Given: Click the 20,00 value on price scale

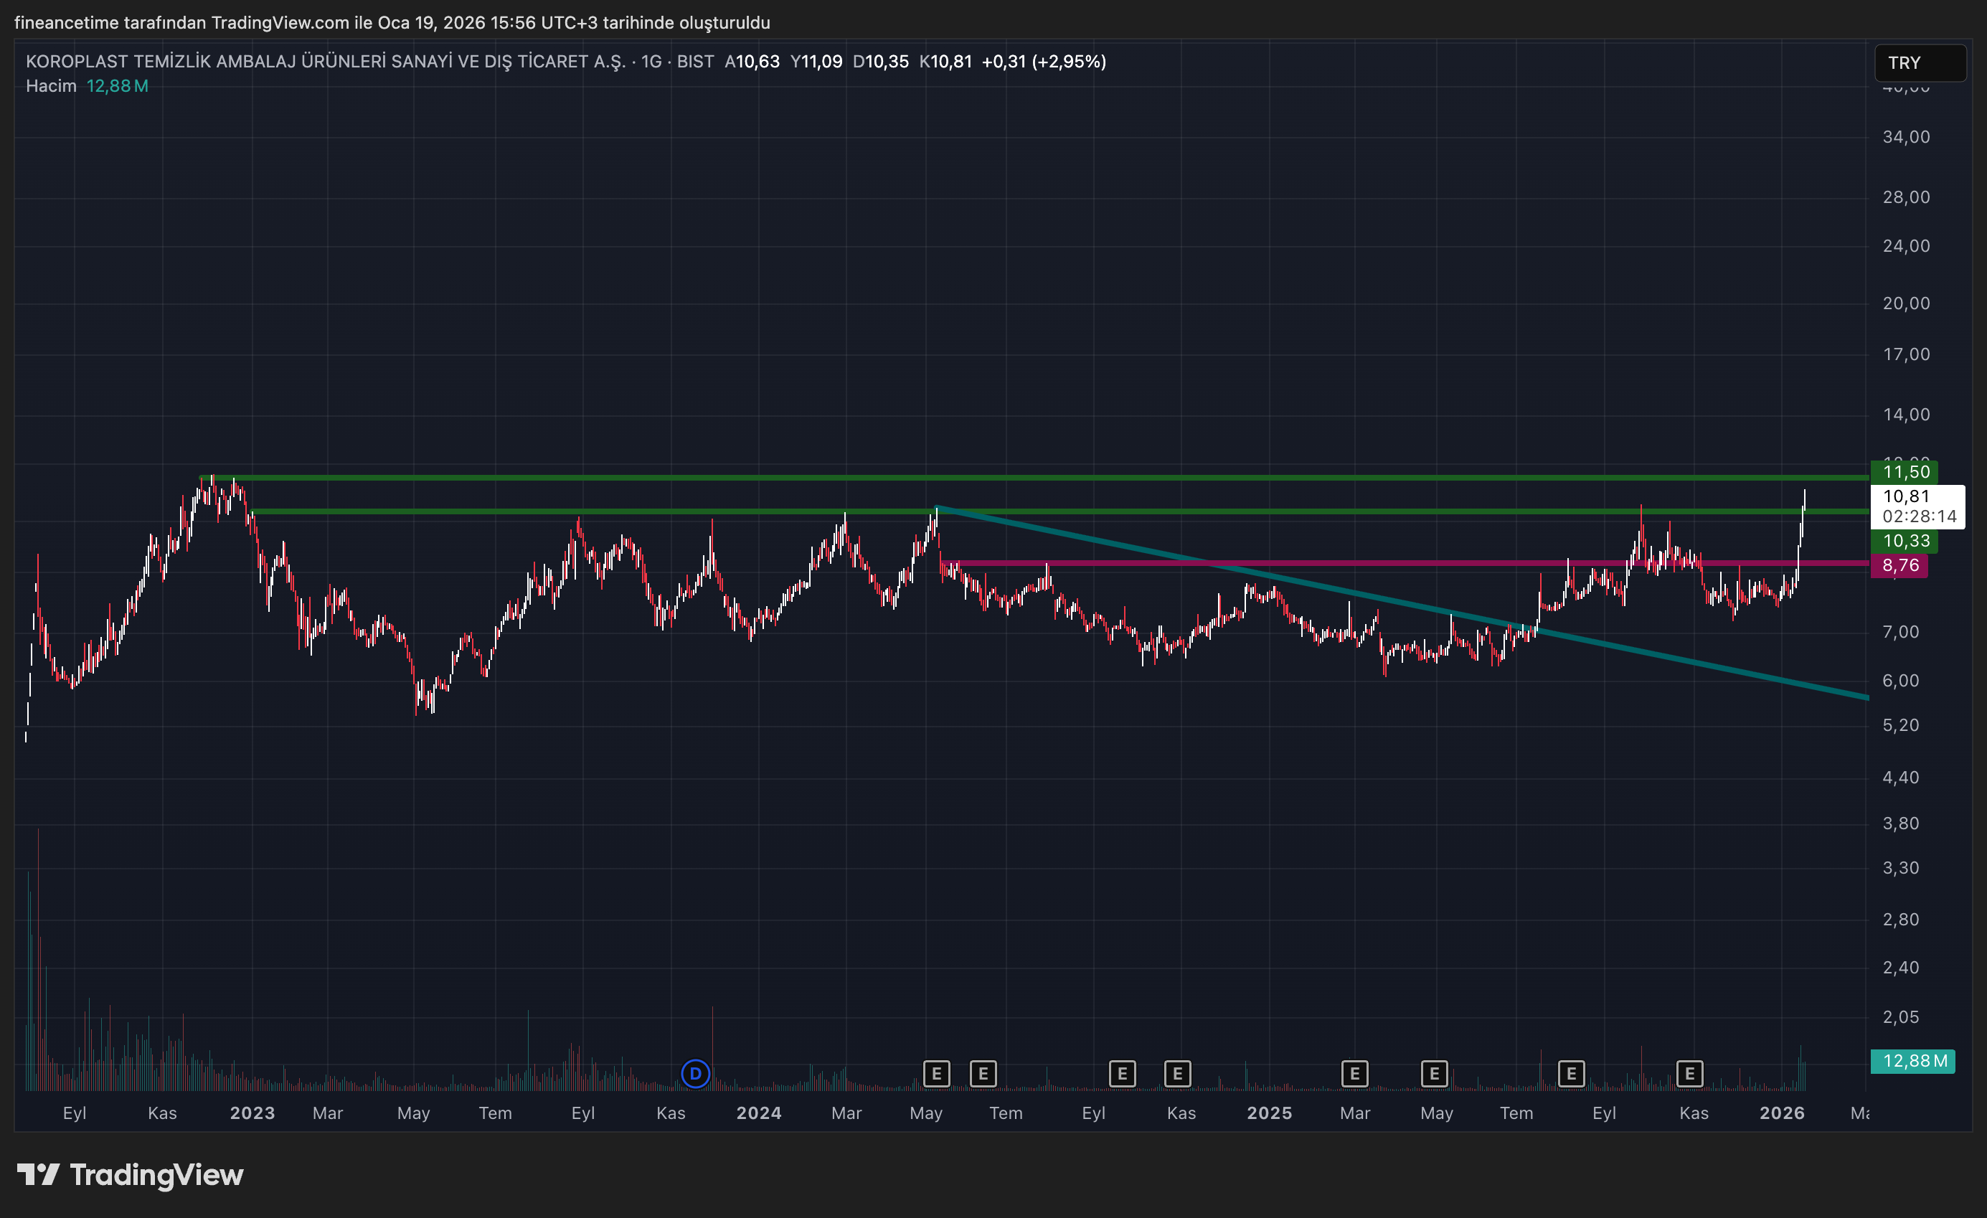Looking at the screenshot, I should 1905,303.
